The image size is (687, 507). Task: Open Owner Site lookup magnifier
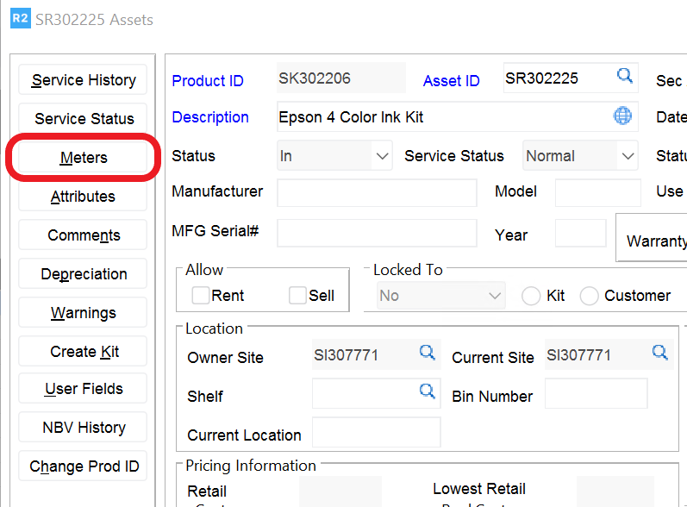coord(428,353)
